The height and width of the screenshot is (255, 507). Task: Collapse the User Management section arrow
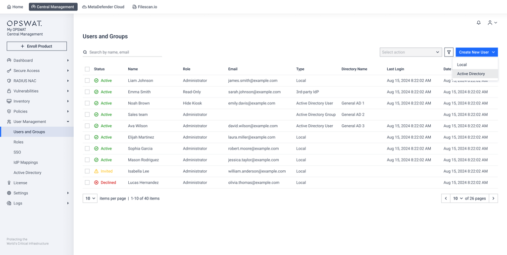68,121
